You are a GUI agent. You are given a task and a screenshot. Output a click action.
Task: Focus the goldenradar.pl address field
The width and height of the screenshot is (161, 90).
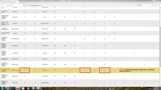80,5
